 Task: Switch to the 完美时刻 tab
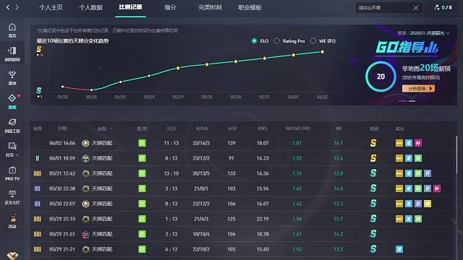[210, 8]
